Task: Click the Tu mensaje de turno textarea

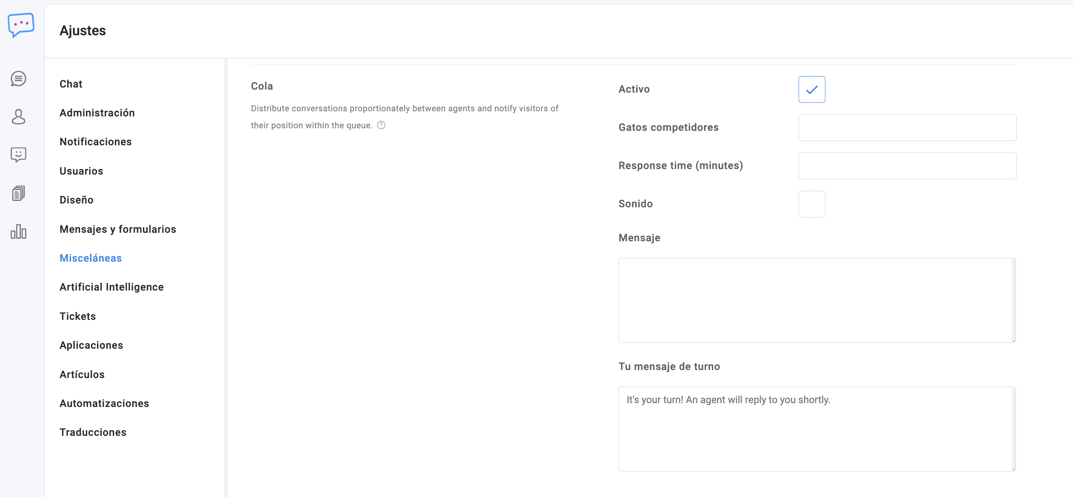Action: pos(816,429)
